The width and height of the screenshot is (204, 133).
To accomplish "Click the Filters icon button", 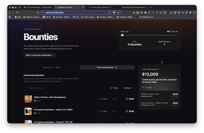I will 114,88.
